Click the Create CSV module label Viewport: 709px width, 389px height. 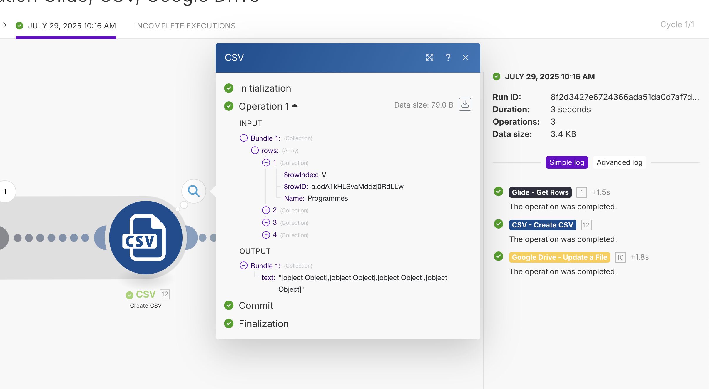coord(146,306)
